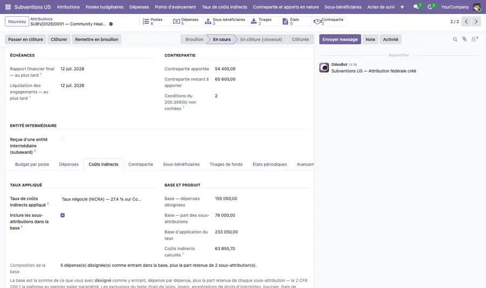Click sous-attributions base value 78 000,00
This screenshot has width=486, height=288.
coord(225,215)
